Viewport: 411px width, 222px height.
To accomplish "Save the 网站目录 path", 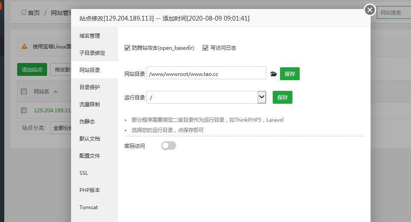I will (290, 74).
